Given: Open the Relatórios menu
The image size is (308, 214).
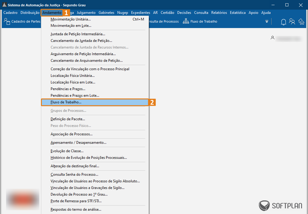Looking at the screenshot, I should click(219, 13).
